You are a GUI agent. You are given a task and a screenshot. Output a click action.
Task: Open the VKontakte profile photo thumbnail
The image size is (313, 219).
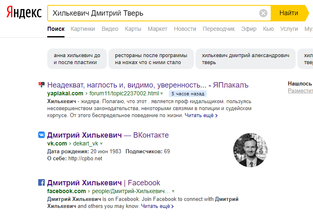click(250, 150)
